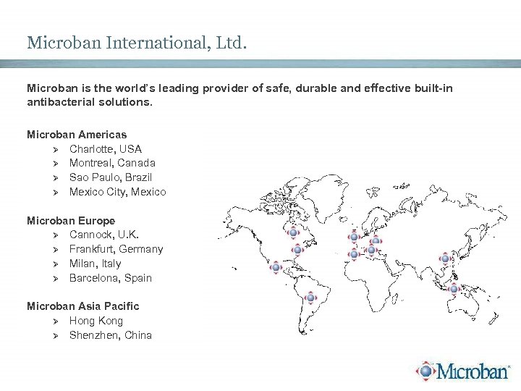Click the words antibacterial solutions
This screenshot has height=391, width=521.
point(90,102)
